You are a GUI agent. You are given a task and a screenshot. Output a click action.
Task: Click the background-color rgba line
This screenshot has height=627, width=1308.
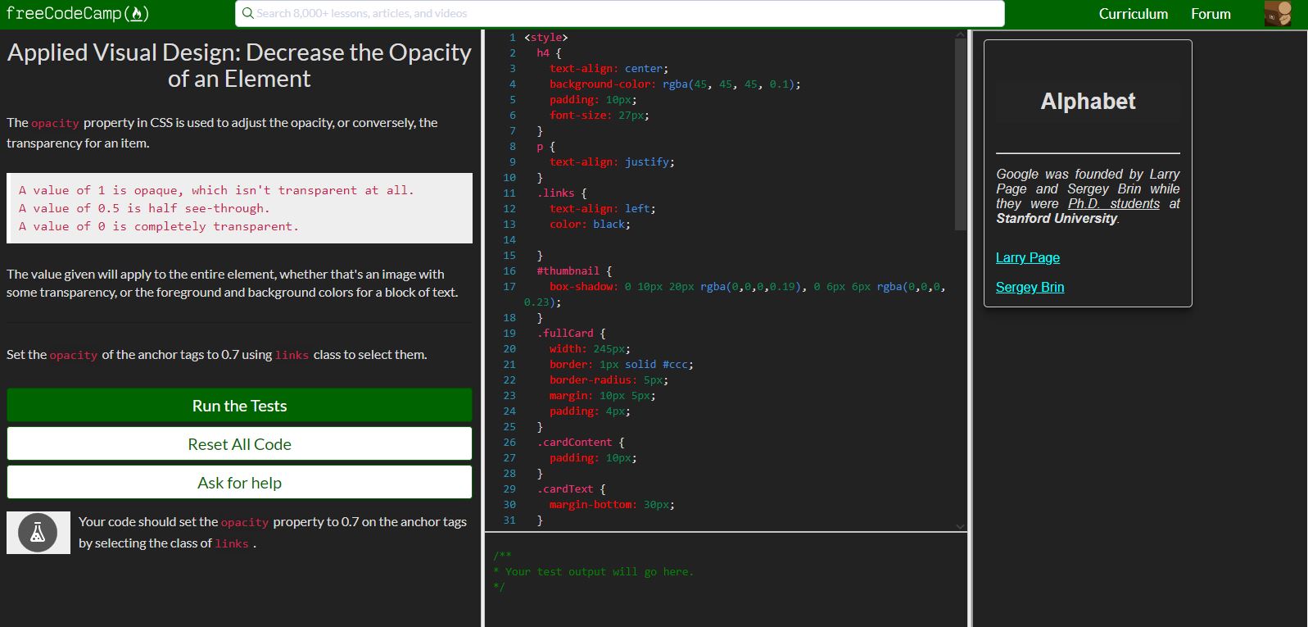coord(675,84)
